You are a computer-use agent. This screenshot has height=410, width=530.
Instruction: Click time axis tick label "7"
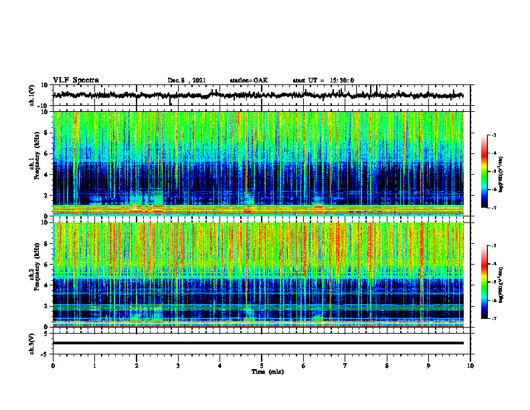click(x=345, y=366)
